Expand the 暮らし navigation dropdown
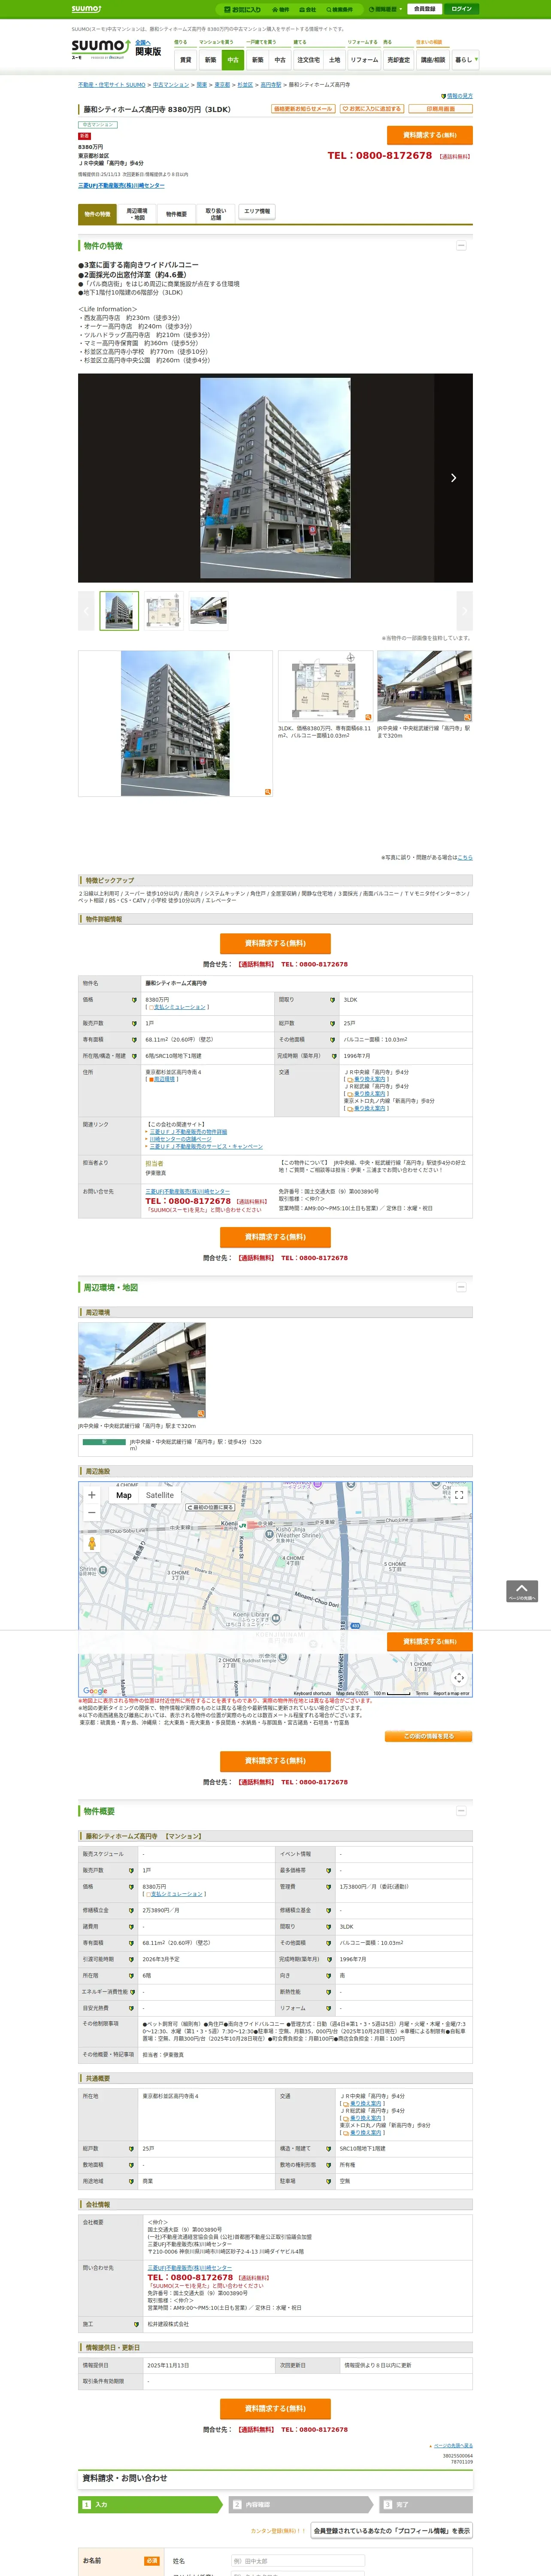This screenshot has width=551, height=2576. click(x=465, y=60)
